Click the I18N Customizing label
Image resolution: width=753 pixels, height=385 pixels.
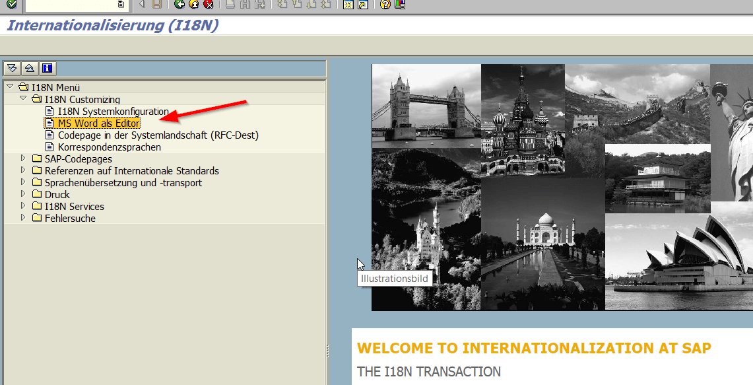[x=82, y=100]
